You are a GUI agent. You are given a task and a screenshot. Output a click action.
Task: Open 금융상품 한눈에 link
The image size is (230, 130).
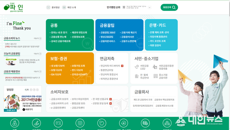click(x=59, y=37)
